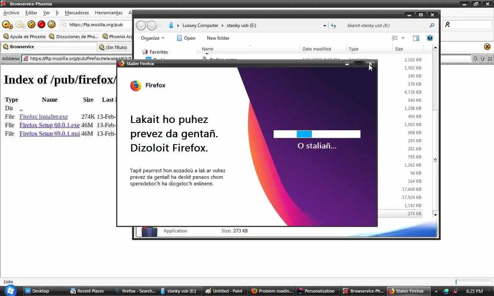Open the Archivo menu
Screen dimensions: 494x296
tap(11, 13)
